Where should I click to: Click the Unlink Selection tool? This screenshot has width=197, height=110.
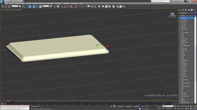(6, 6)
